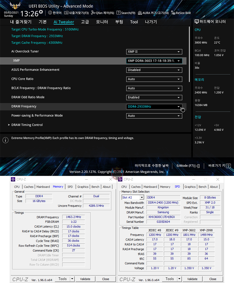Open the DRAM Frequency dropdown
Viewport: 234px width, 283px height.
click(x=154, y=107)
